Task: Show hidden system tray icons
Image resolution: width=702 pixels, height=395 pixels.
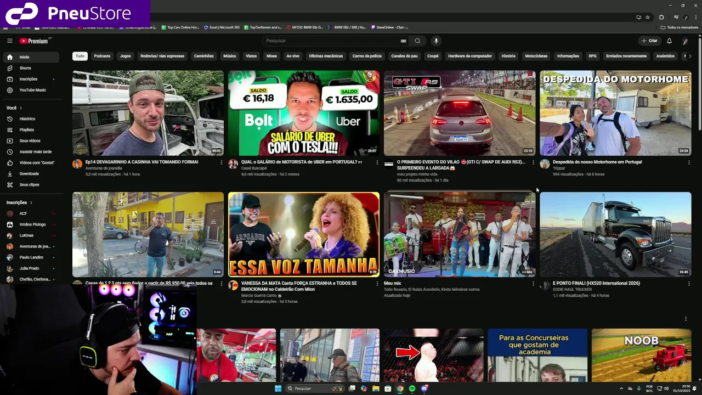Action: tap(621, 388)
